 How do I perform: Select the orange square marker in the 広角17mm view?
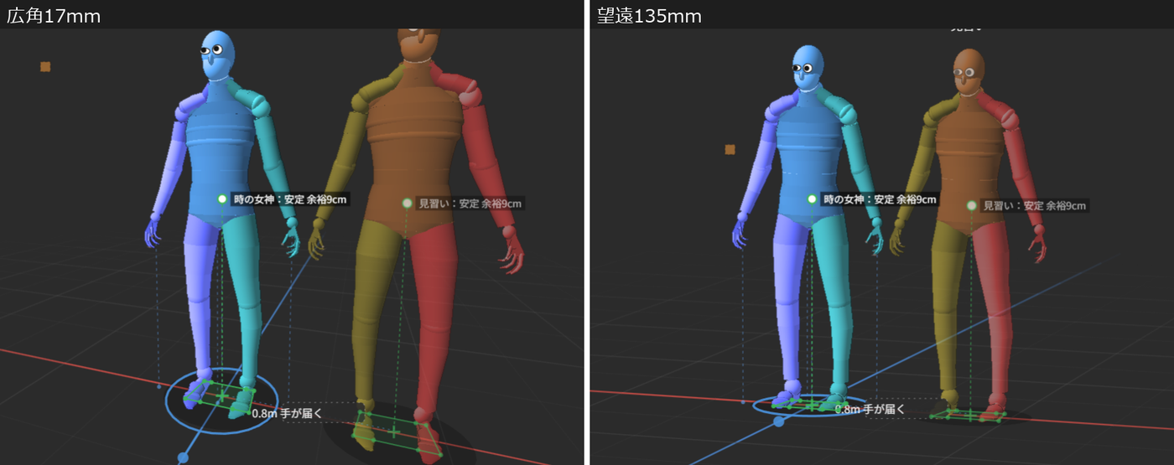(x=45, y=66)
